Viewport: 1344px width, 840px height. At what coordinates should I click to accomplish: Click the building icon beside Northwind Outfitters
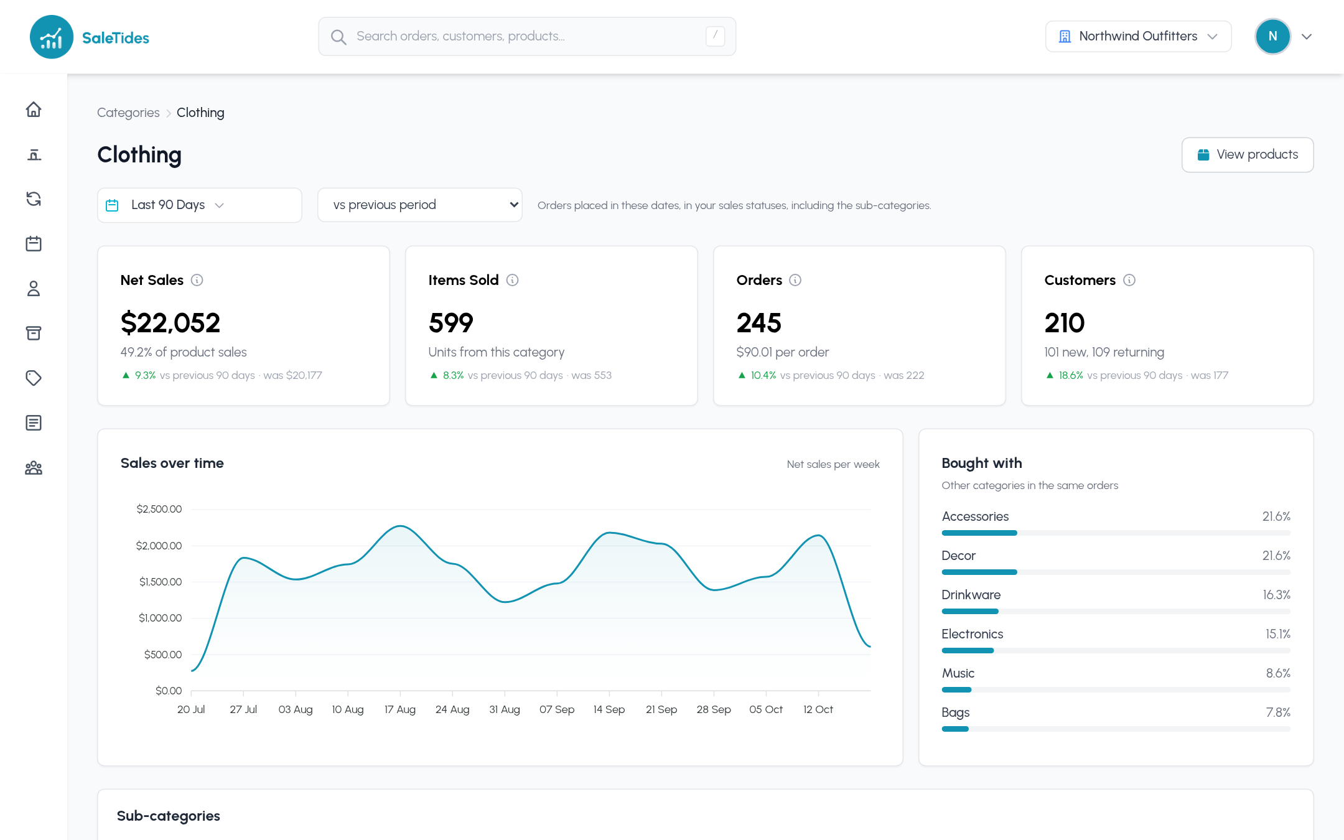[1065, 37]
